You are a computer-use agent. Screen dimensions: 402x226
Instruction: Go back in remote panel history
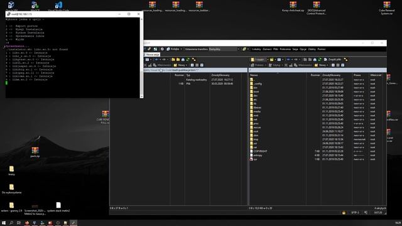tap(289, 60)
